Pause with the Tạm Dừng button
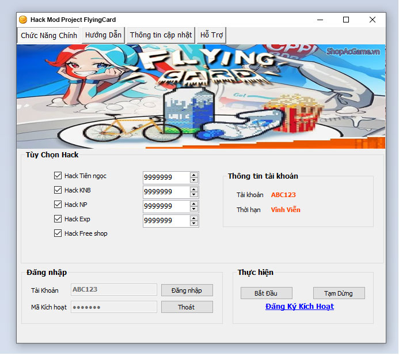 [x=339, y=293]
